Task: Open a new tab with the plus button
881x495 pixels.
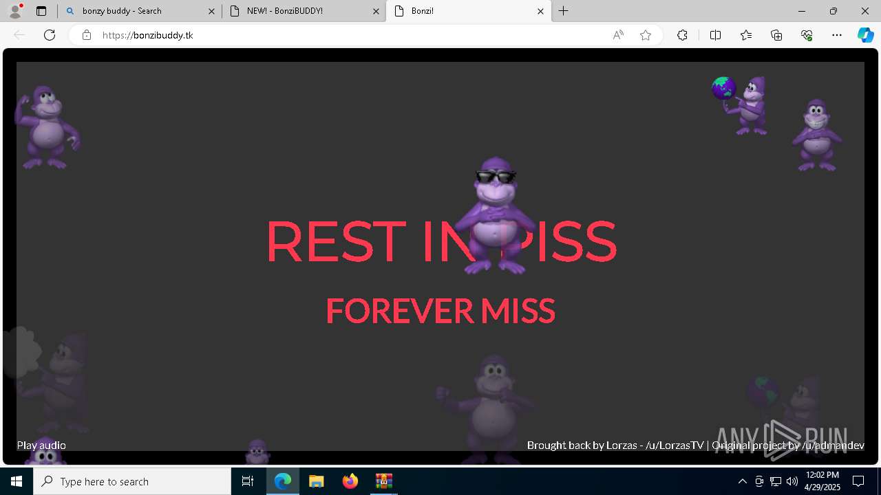Action: (564, 11)
